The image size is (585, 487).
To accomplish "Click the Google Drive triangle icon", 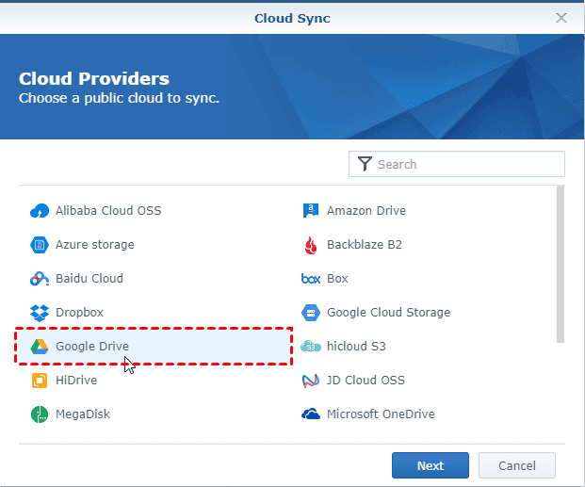I will [39, 347].
